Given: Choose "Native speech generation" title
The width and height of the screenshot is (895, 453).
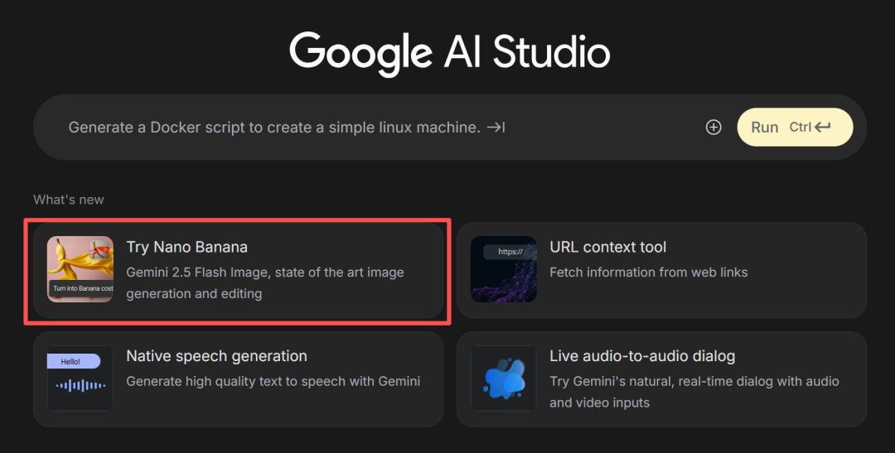Looking at the screenshot, I should coord(216,356).
